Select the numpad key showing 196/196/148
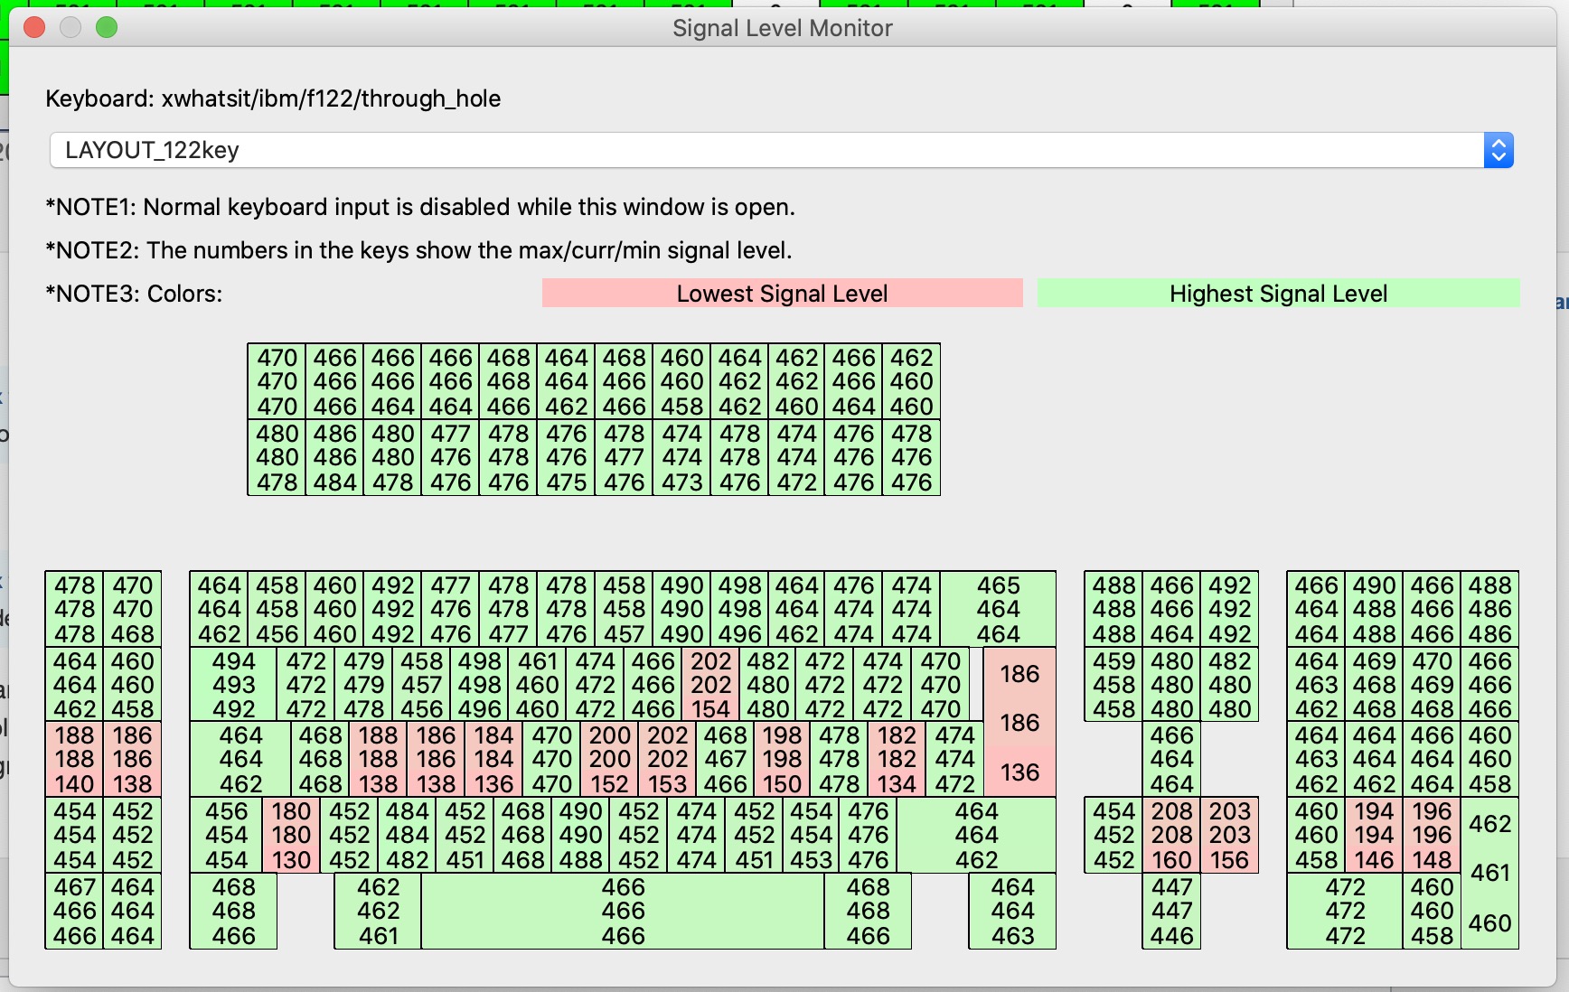 pos(1432,836)
